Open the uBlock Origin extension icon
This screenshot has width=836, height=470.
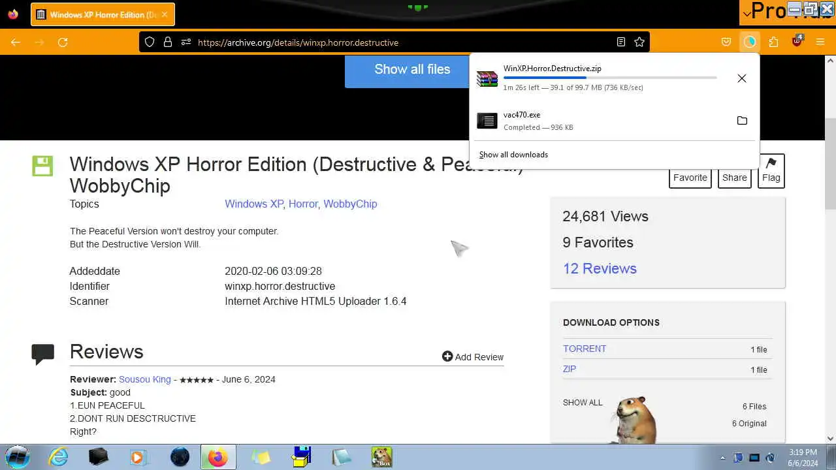click(797, 42)
